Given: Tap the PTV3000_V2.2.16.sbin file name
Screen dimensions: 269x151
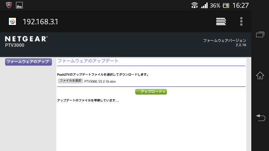Looking at the screenshot, I should coord(100,82).
